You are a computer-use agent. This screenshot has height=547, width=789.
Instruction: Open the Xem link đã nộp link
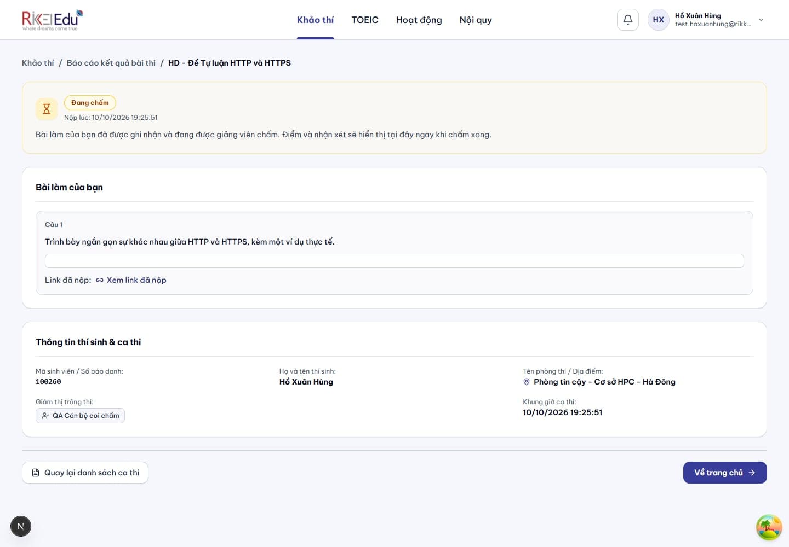click(x=136, y=280)
